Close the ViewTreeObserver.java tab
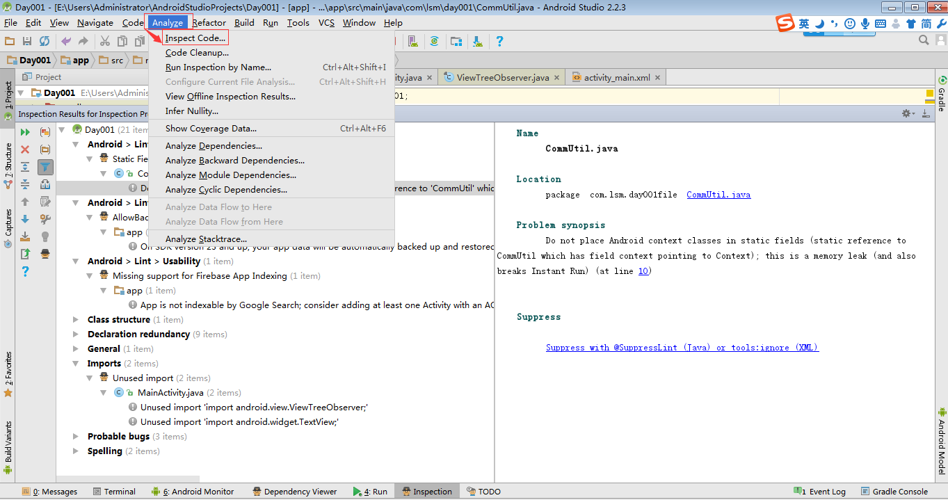This screenshot has width=948, height=500. [x=558, y=78]
